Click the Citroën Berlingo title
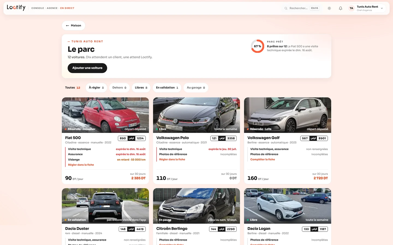This screenshot has width=393, height=245. click(x=172, y=229)
